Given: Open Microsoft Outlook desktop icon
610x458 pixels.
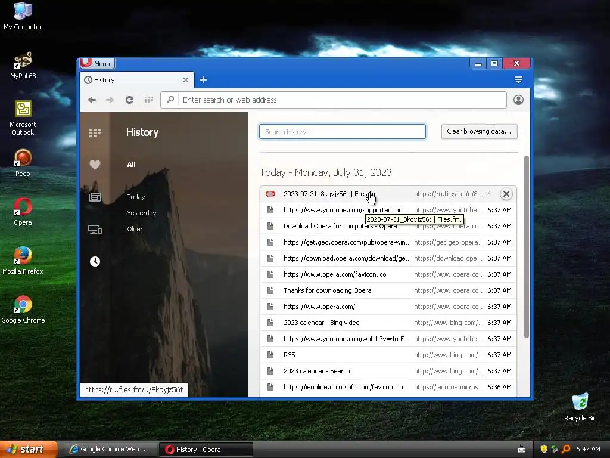Looking at the screenshot, I should coord(23,118).
